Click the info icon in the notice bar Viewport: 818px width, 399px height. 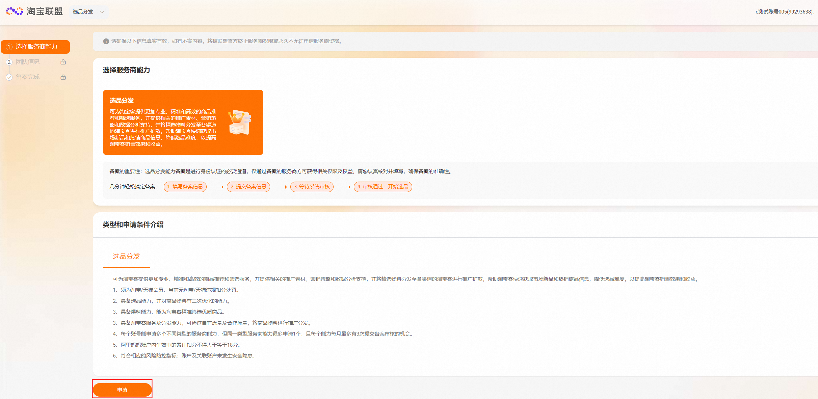point(106,41)
